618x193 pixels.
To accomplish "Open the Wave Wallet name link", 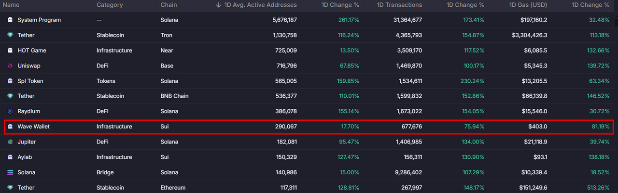I will pyautogui.click(x=33, y=127).
